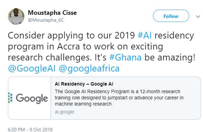Click the @Moustapha_6C handle
This screenshot has width=203, height=132.
(x=46, y=20)
